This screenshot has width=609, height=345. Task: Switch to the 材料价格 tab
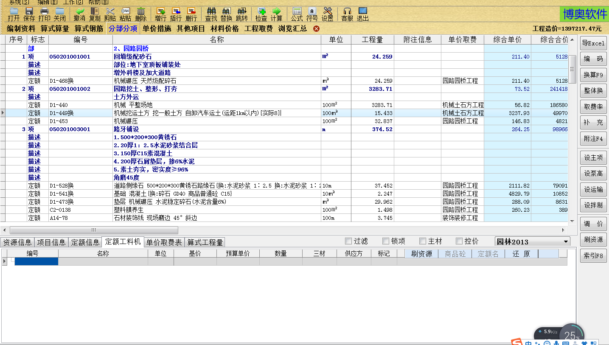point(225,28)
